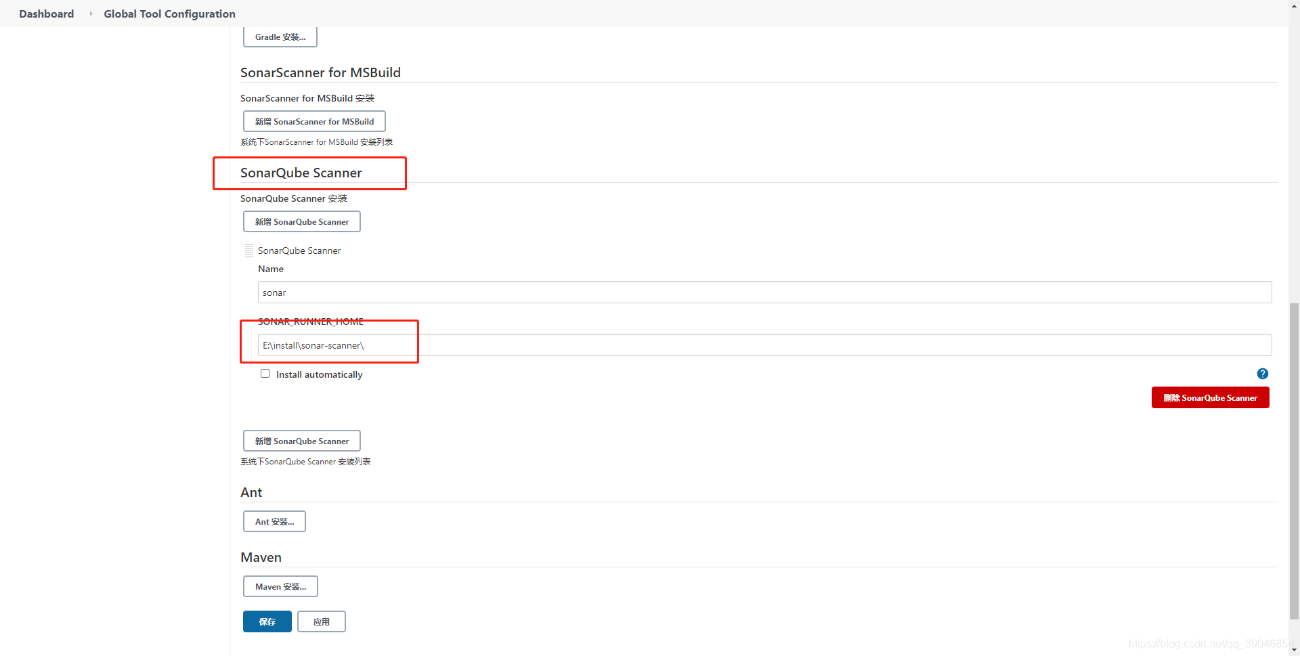
Task: Click the lower 新增 SonarQube Scanner button
Action: pos(302,441)
